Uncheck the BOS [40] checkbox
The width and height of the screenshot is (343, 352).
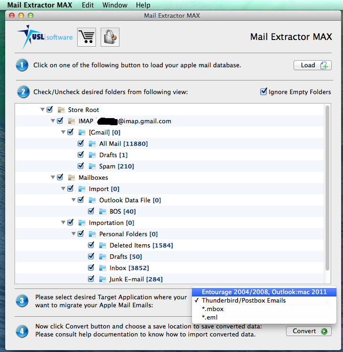click(91, 211)
